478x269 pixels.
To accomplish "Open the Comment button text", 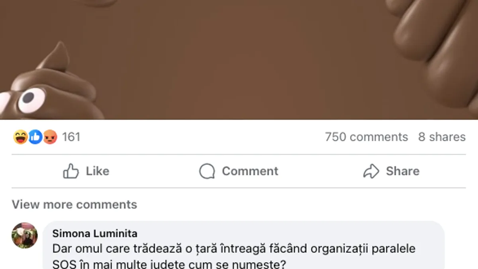I will pyautogui.click(x=250, y=171).
